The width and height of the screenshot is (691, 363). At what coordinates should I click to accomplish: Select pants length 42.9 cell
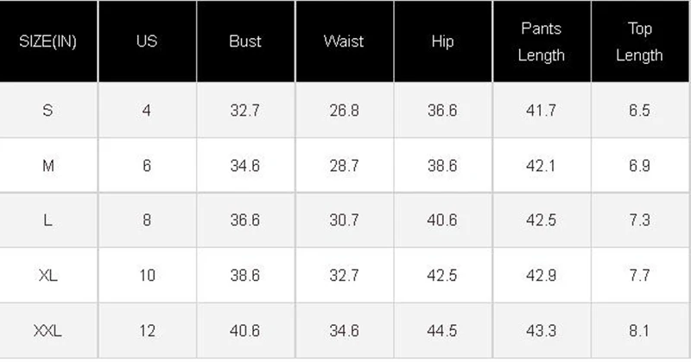click(x=542, y=276)
